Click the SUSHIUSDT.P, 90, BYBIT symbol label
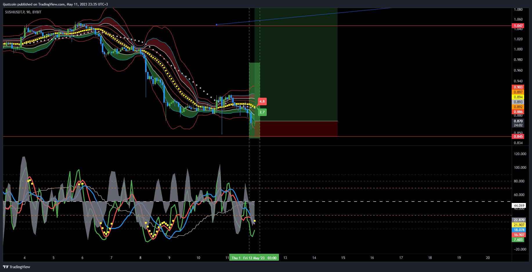532x272 pixels. coord(23,12)
